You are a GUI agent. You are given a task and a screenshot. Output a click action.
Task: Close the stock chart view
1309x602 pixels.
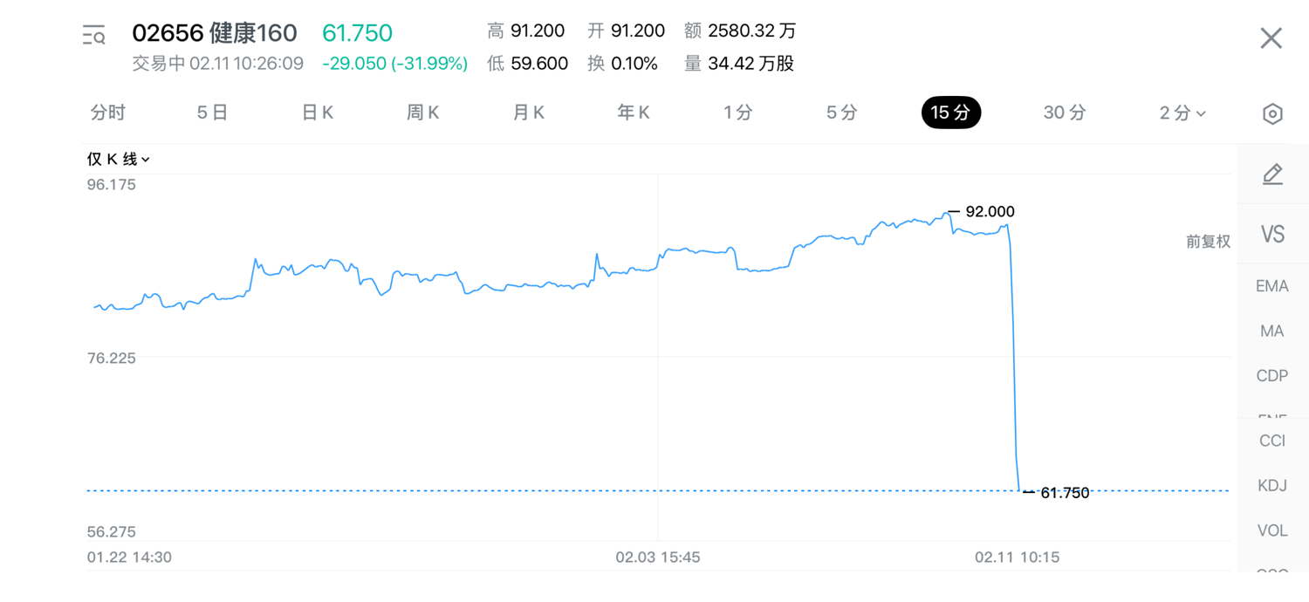1271,38
